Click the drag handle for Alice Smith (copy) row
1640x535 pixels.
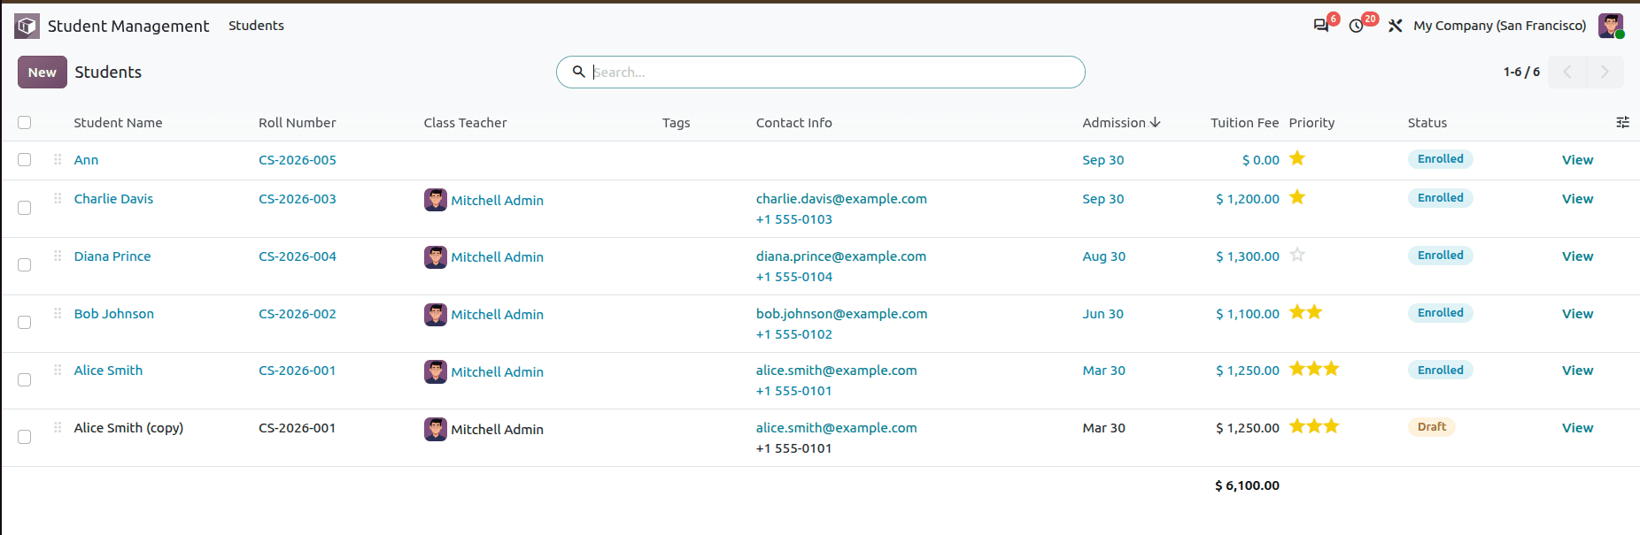[58, 427]
